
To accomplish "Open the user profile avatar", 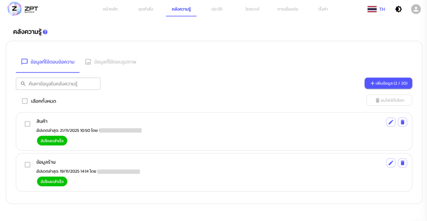I will [x=416, y=9].
